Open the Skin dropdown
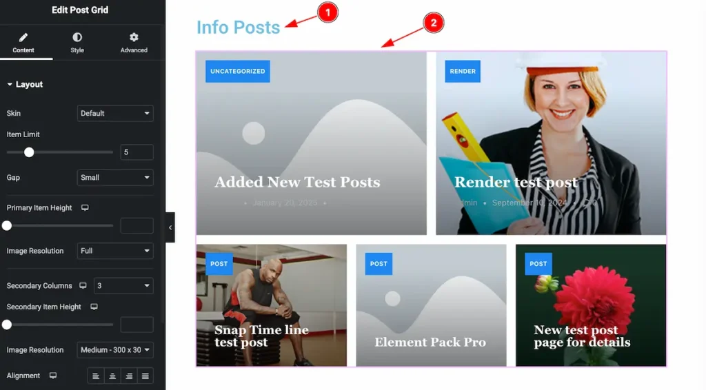 coord(115,114)
